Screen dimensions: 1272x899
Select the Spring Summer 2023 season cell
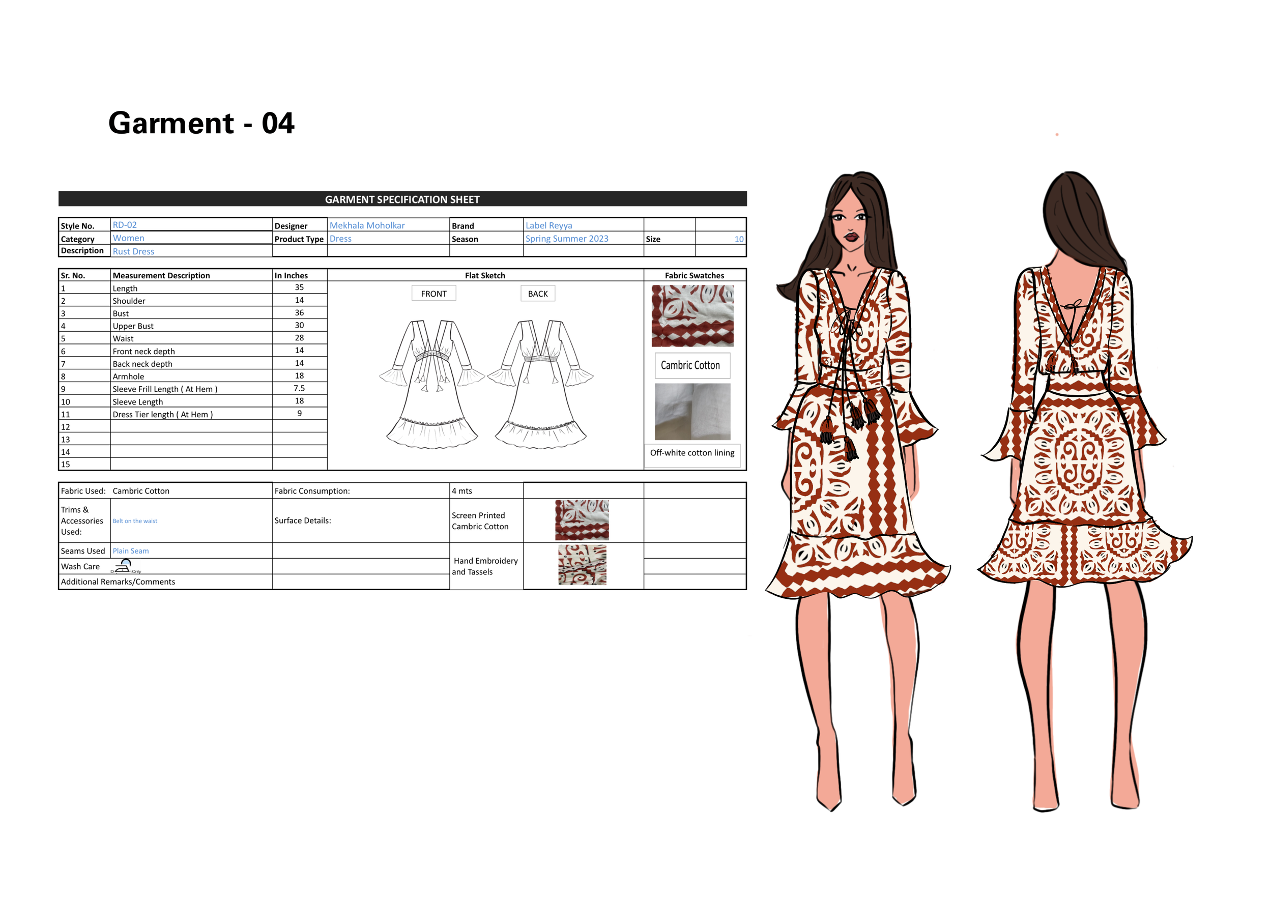point(566,239)
